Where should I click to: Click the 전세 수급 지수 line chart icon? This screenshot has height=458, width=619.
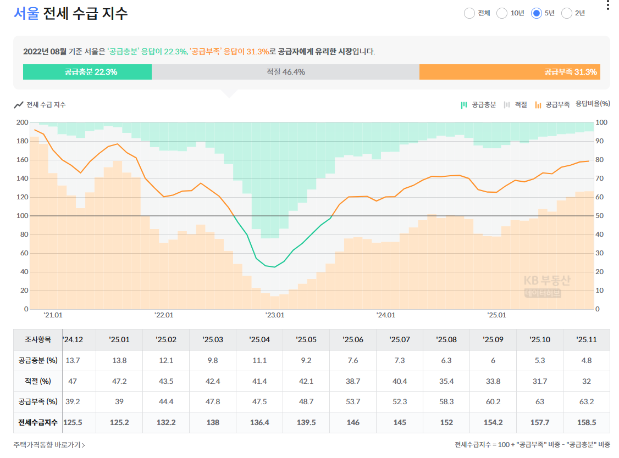[19, 105]
